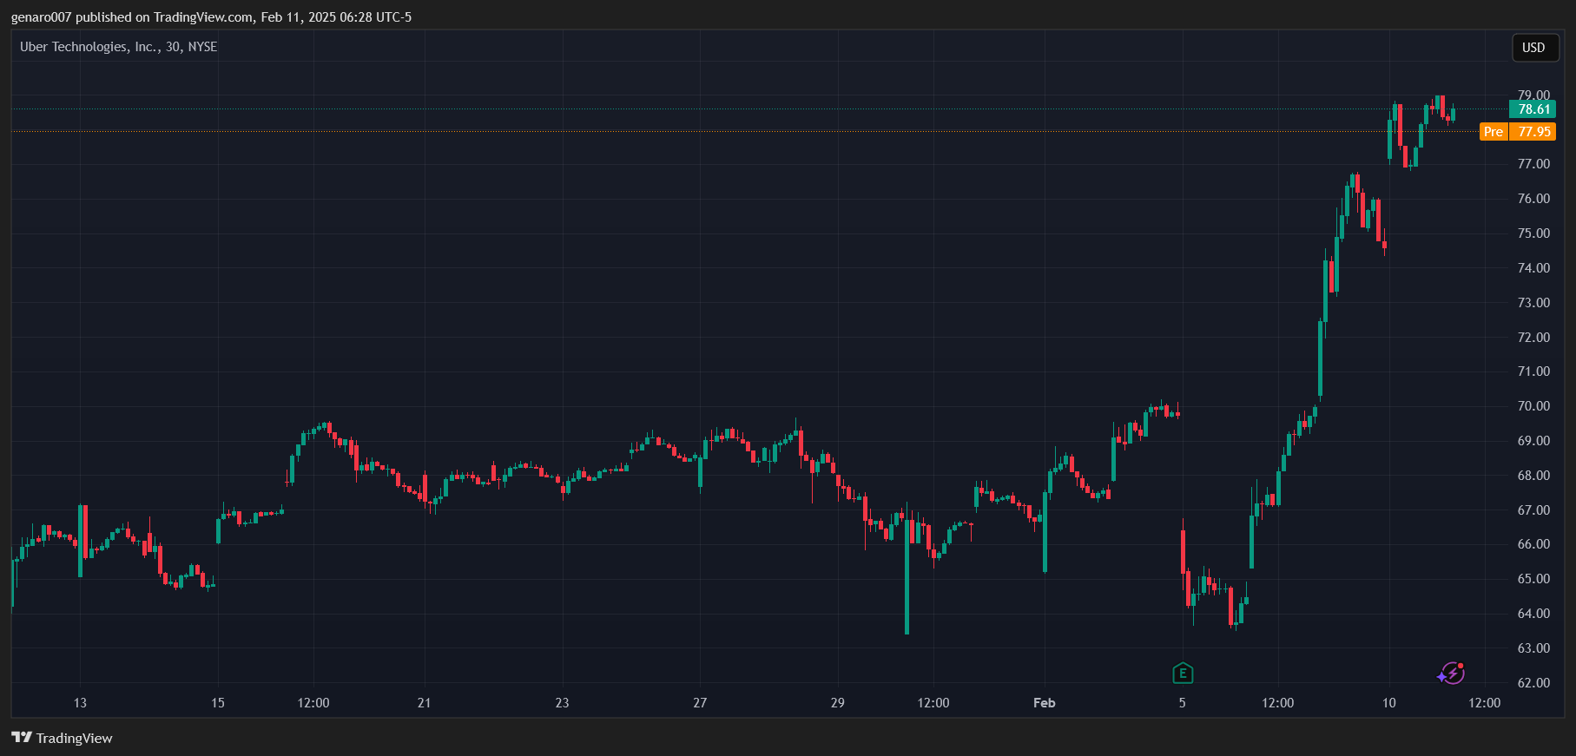Click the 70.00 price axis label

pyautogui.click(x=1533, y=406)
